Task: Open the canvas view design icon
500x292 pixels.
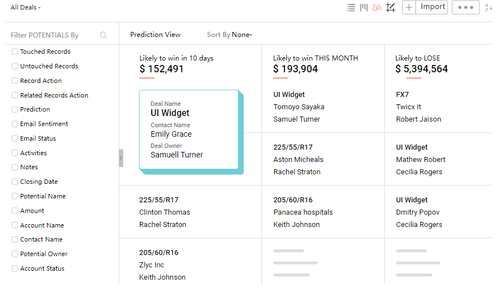Action: click(x=391, y=7)
